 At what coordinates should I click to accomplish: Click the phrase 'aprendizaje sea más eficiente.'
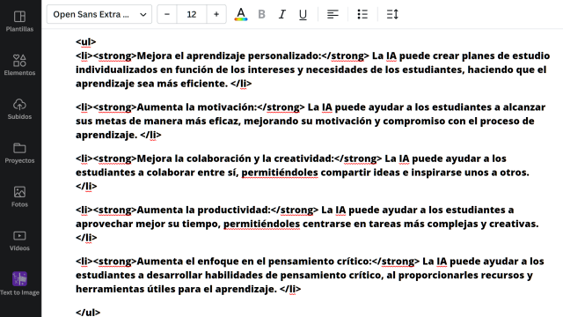(x=151, y=84)
